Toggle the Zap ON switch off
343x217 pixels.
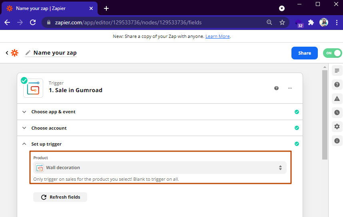[x=332, y=53]
